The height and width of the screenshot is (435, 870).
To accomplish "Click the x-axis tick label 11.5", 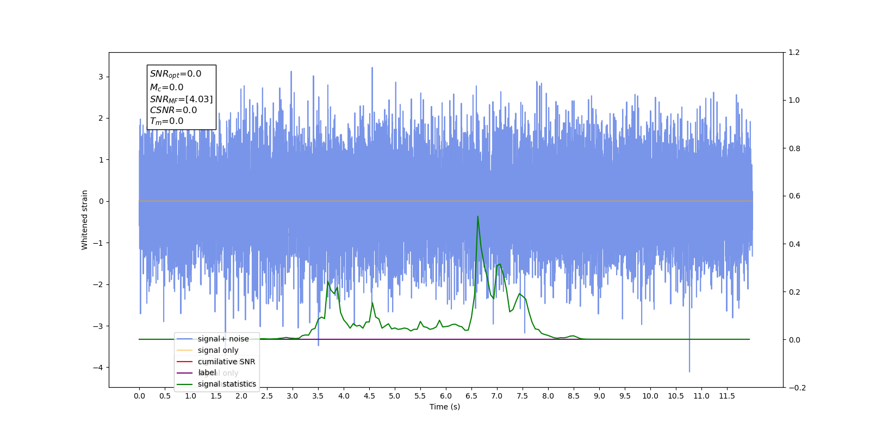I will [x=727, y=396].
